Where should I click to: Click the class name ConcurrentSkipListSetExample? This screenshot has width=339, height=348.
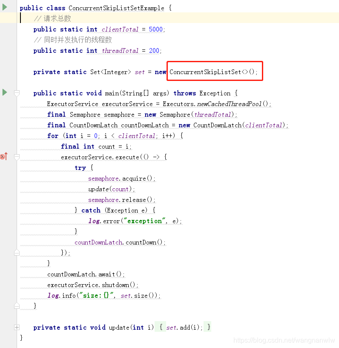tap(116, 8)
